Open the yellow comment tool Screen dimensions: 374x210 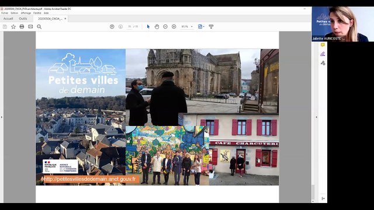pos(323,45)
